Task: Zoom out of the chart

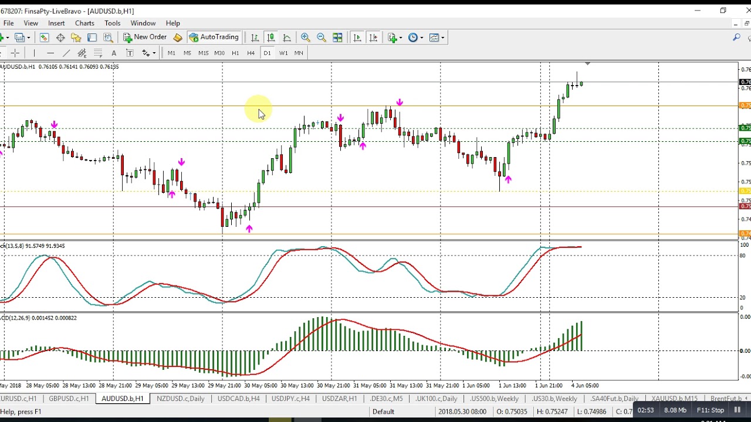Action: tap(321, 38)
